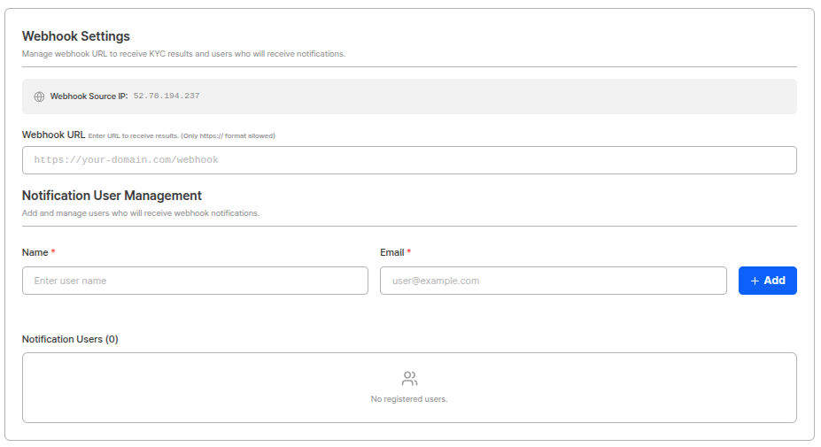Click the Notification User Management heading
Screen dimensions: 821x447
pyautogui.click(x=112, y=196)
